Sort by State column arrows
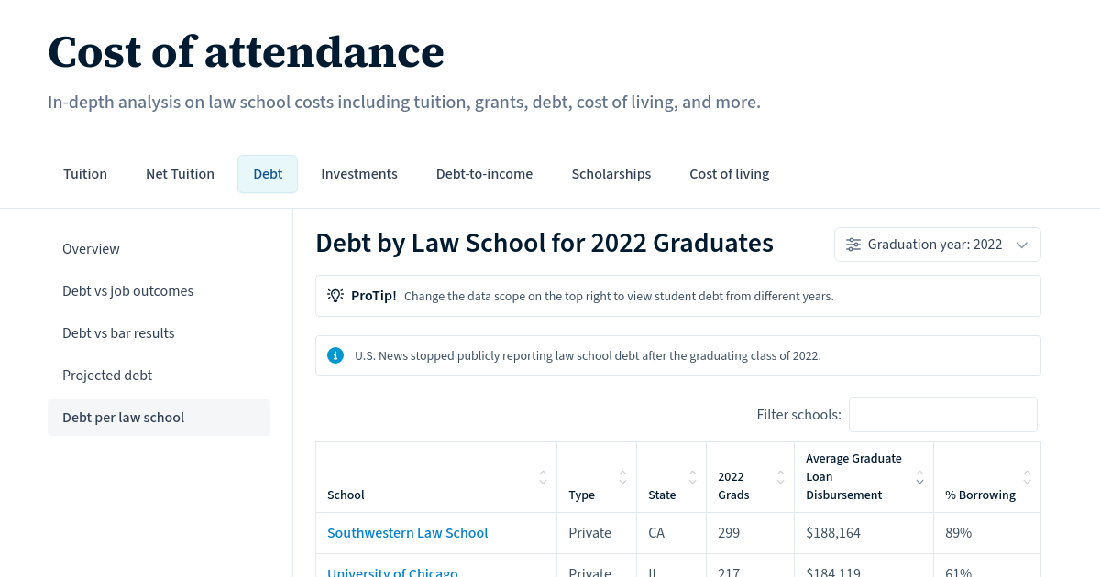The width and height of the screenshot is (1100, 577). coord(692,477)
